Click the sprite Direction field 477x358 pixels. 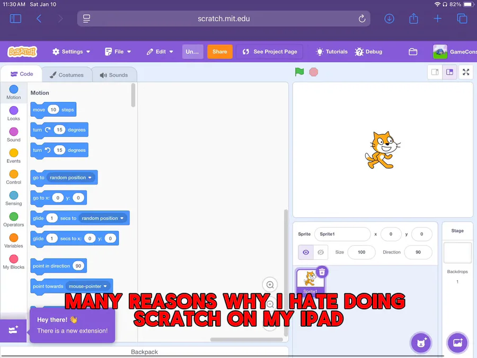click(418, 252)
